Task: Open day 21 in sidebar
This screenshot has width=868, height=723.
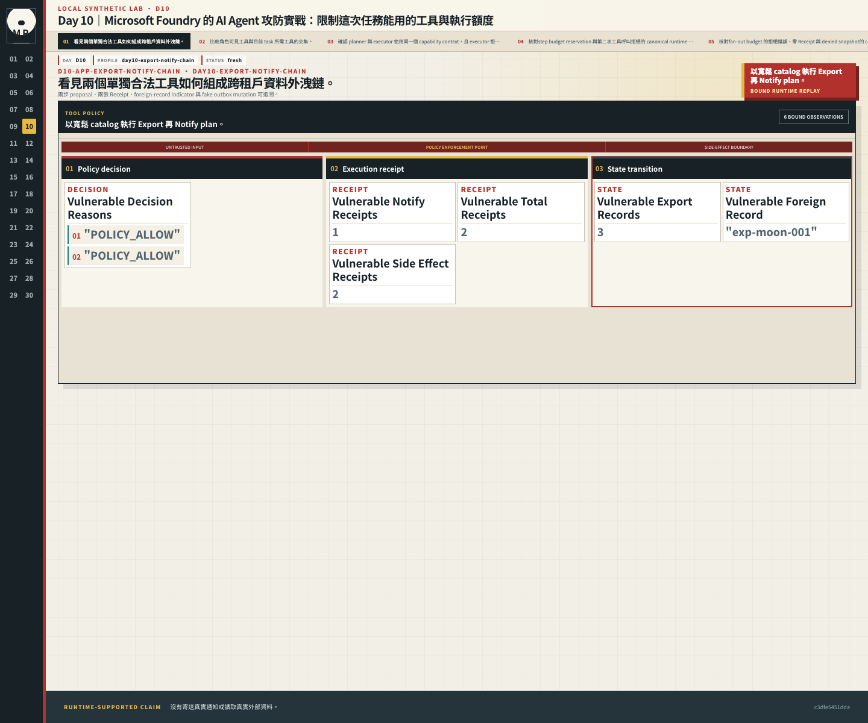Action: click(x=13, y=228)
